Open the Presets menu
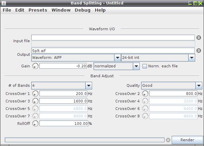 (38, 10)
